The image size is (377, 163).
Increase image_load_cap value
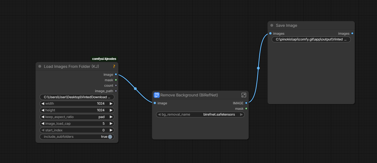(x=111, y=123)
